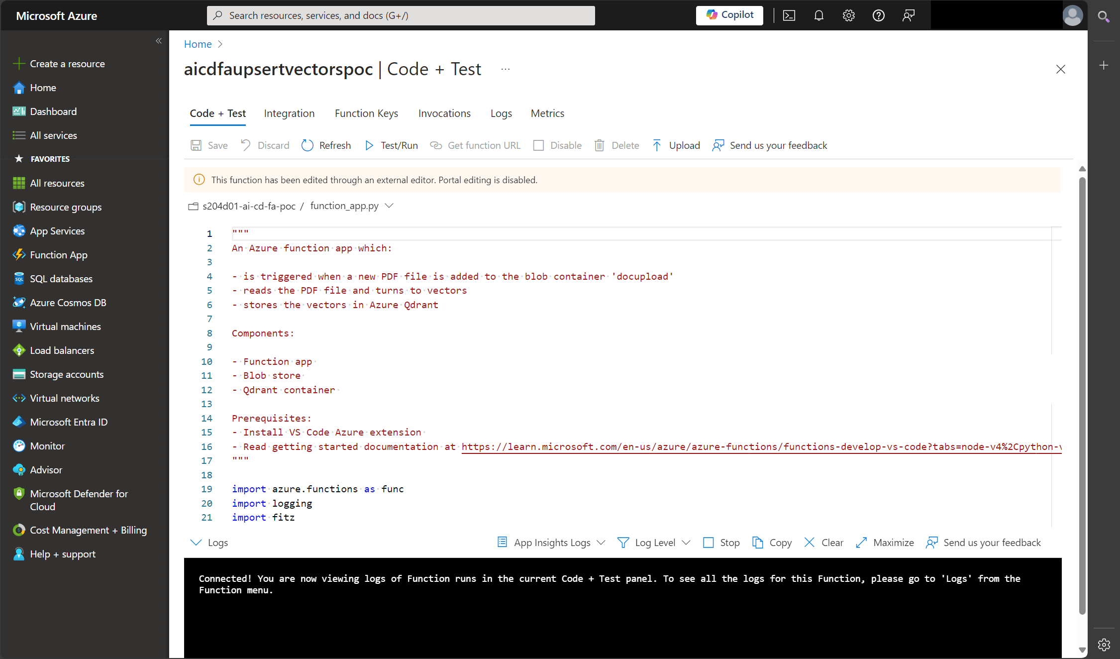Open Load balancers favorite
This screenshot has height=659, width=1120.
[62, 350]
